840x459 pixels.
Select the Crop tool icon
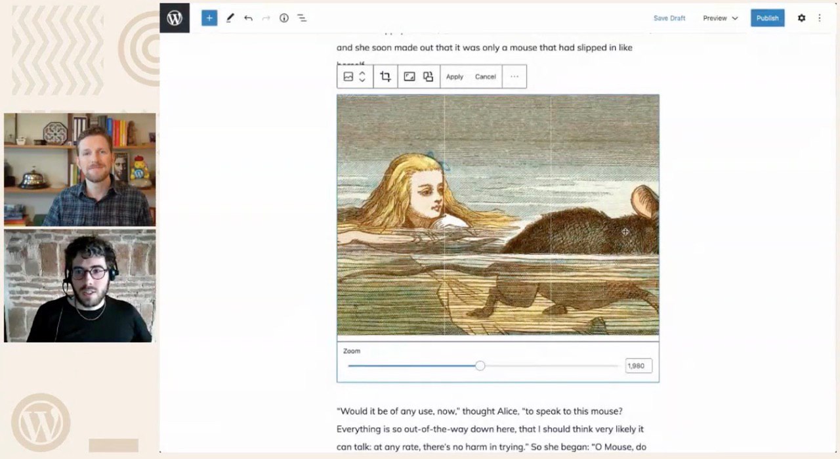click(x=385, y=77)
